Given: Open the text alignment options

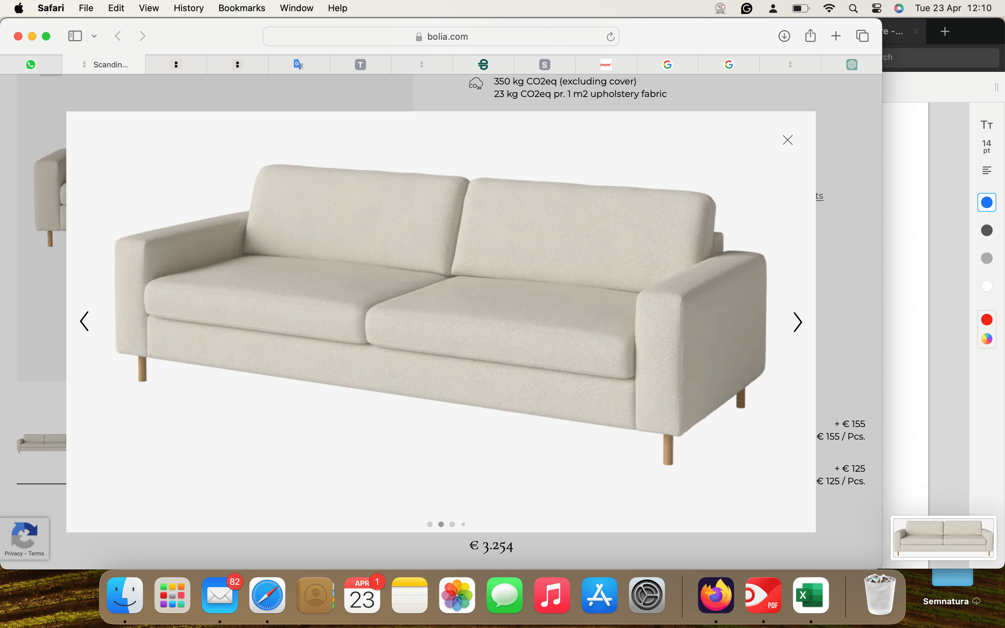Looking at the screenshot, I should (987, 170).
